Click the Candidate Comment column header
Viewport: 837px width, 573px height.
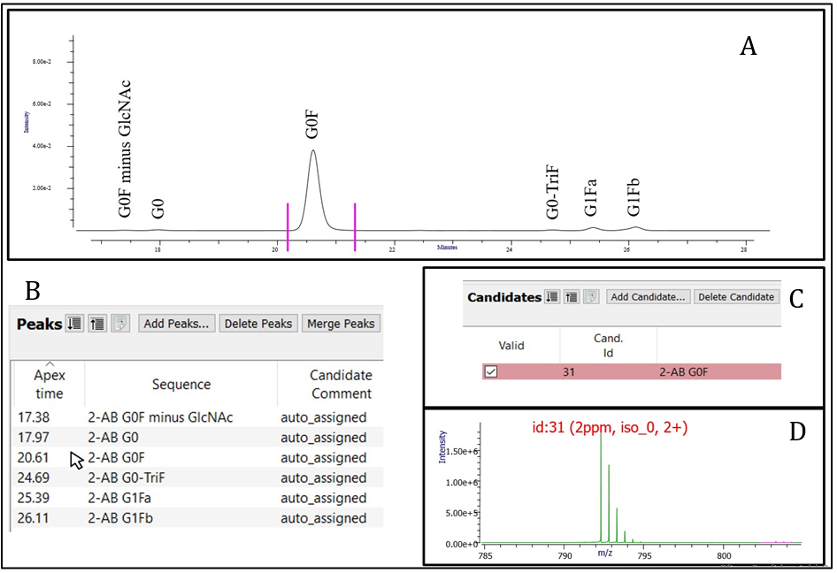(328, 384)
